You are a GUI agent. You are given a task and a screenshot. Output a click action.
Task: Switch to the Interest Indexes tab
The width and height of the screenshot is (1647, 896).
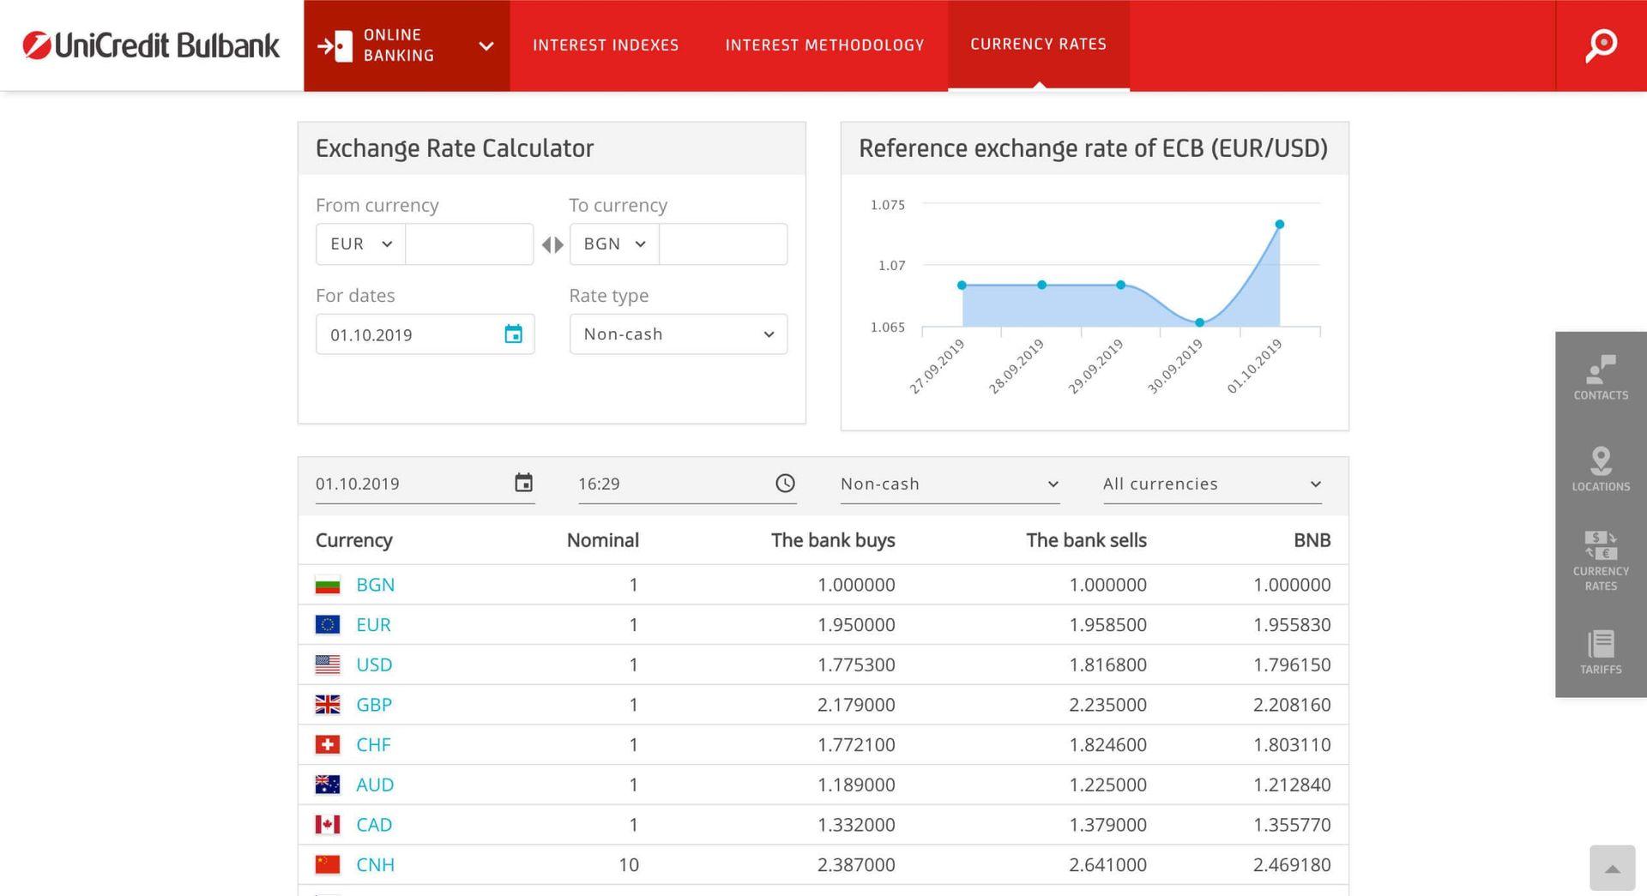pos(606,45)
